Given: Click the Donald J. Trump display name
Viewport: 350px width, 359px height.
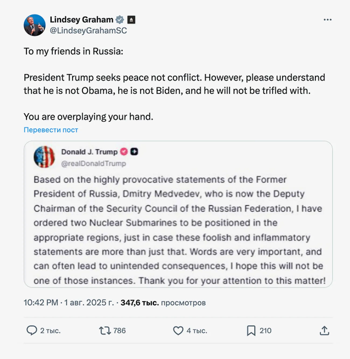Looking at the screenshot, I should coord(89,152).
